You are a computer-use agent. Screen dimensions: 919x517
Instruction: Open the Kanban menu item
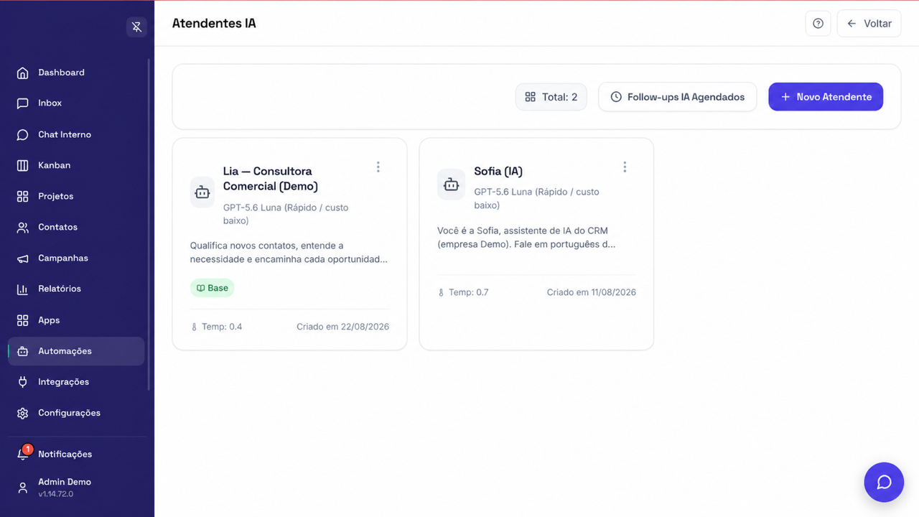[76, 165]
